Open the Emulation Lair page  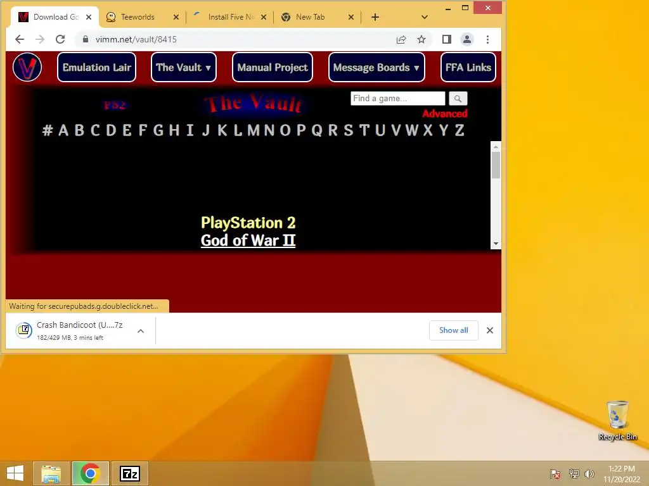(x=97, y=67)
